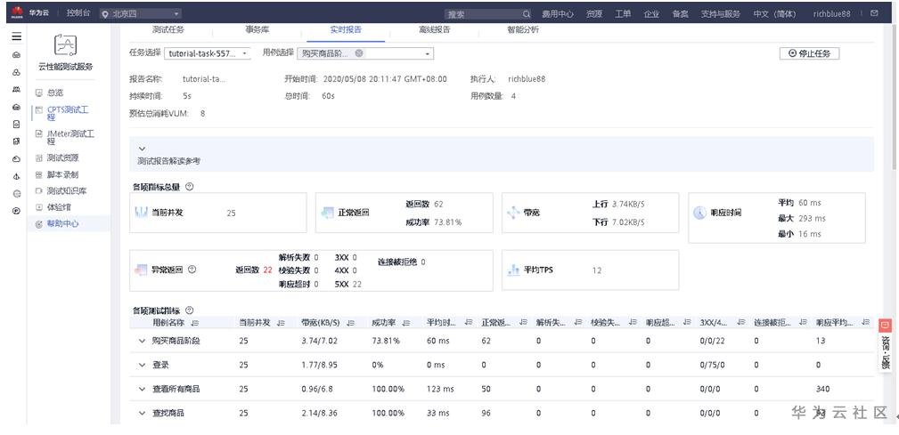
Task: Sort table by 成功率 column
Action: 406,323
